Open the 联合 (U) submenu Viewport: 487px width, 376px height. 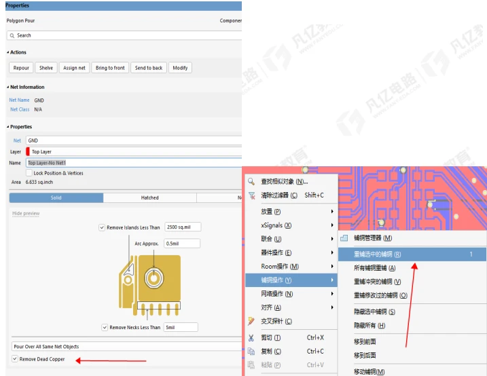[291, 239]
